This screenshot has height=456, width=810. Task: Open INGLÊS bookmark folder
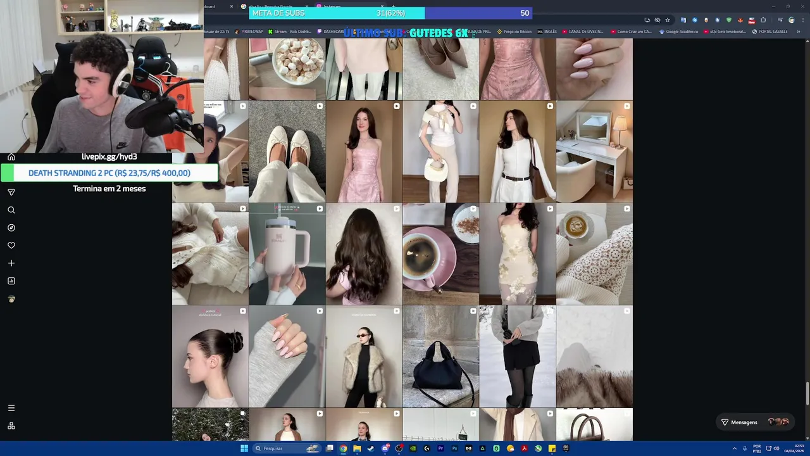[x=547, y=31]
